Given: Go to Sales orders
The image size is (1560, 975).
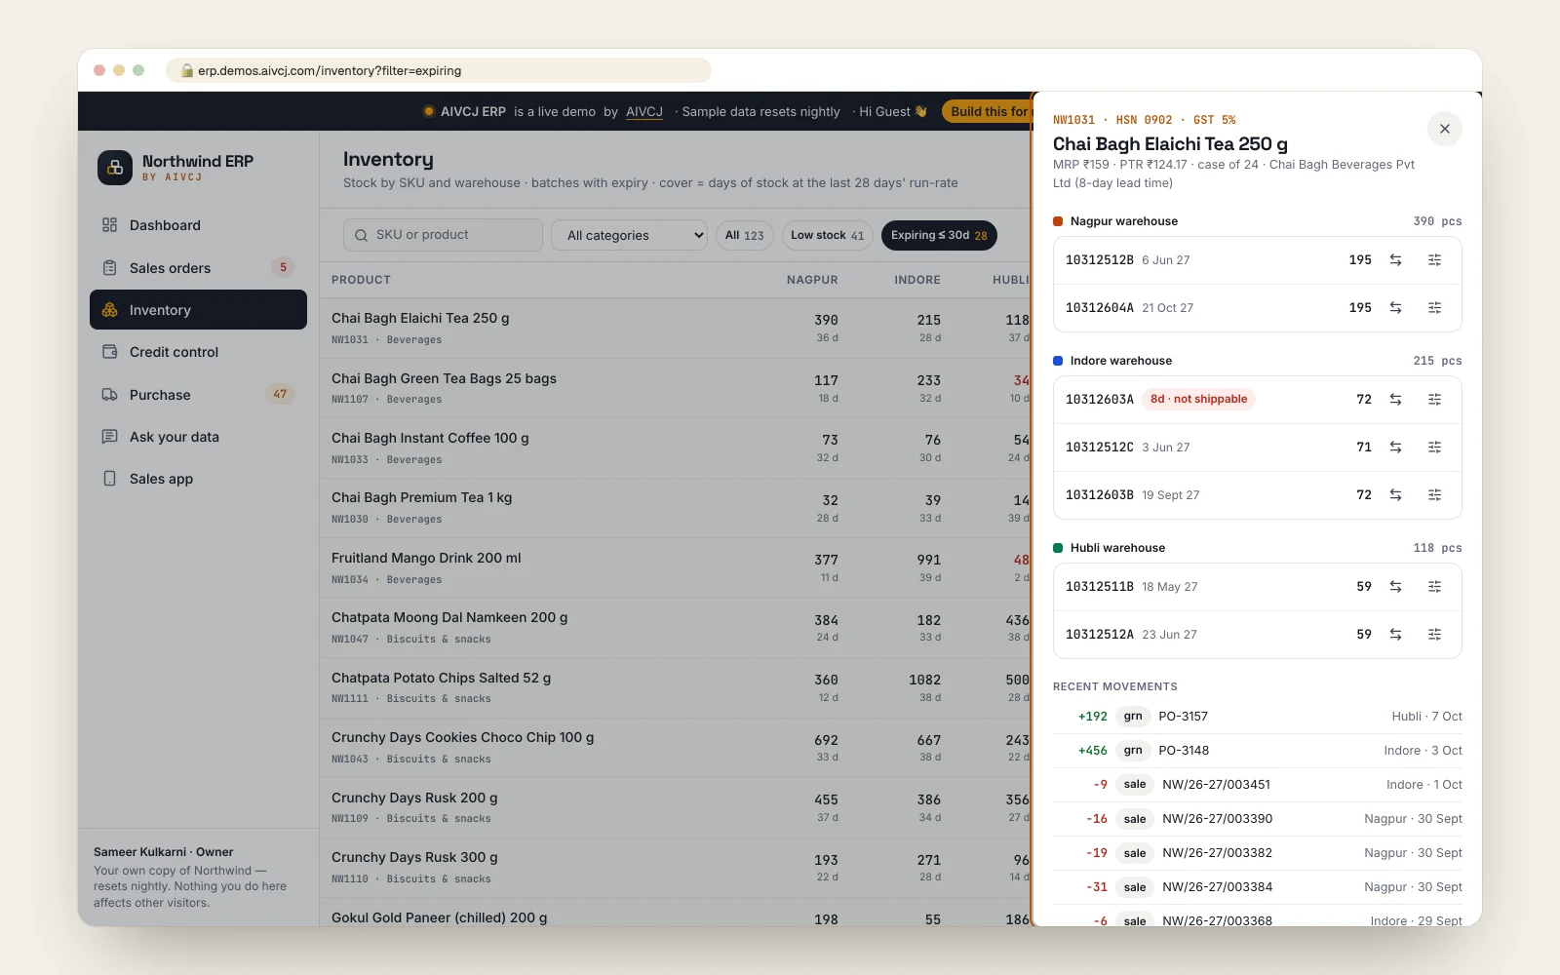Looking at the screenshot, I should coord(198,268).
